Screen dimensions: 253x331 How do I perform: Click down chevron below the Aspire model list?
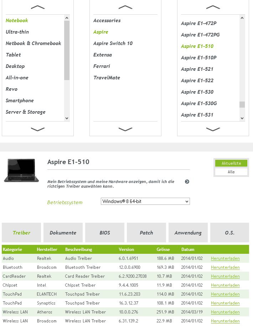pos(213,129)
